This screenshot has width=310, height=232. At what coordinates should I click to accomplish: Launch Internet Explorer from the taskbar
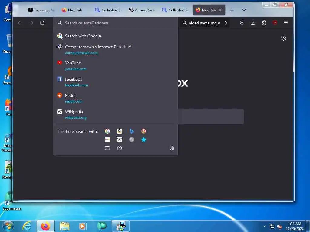coord(27,226)
